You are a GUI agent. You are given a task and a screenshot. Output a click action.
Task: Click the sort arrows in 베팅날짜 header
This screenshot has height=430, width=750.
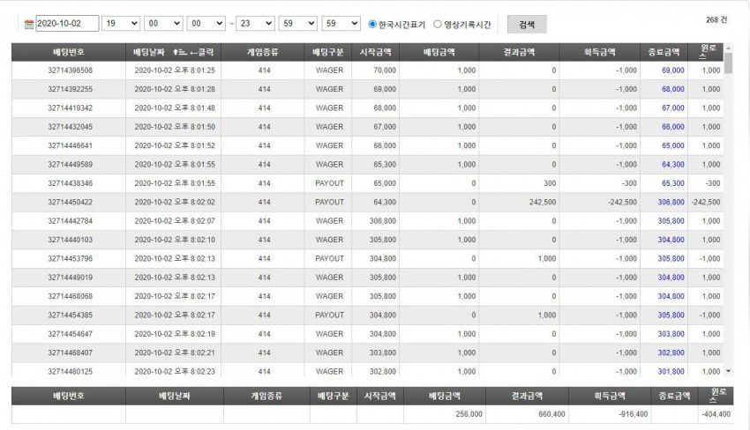[179, 52]
